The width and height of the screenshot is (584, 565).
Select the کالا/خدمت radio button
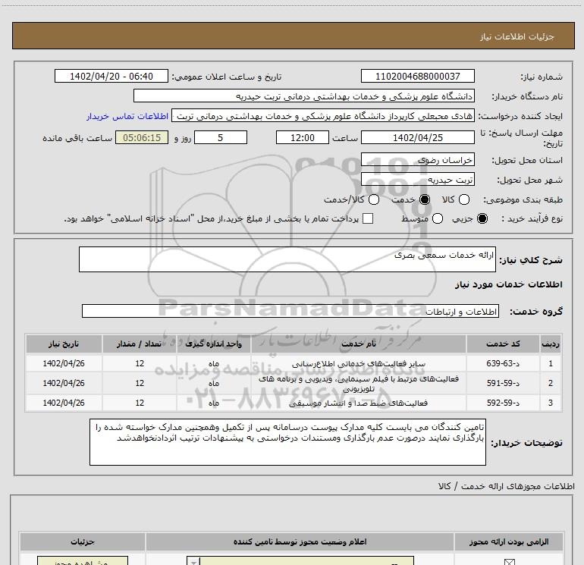pyautogui.click(x=374, y=199)
